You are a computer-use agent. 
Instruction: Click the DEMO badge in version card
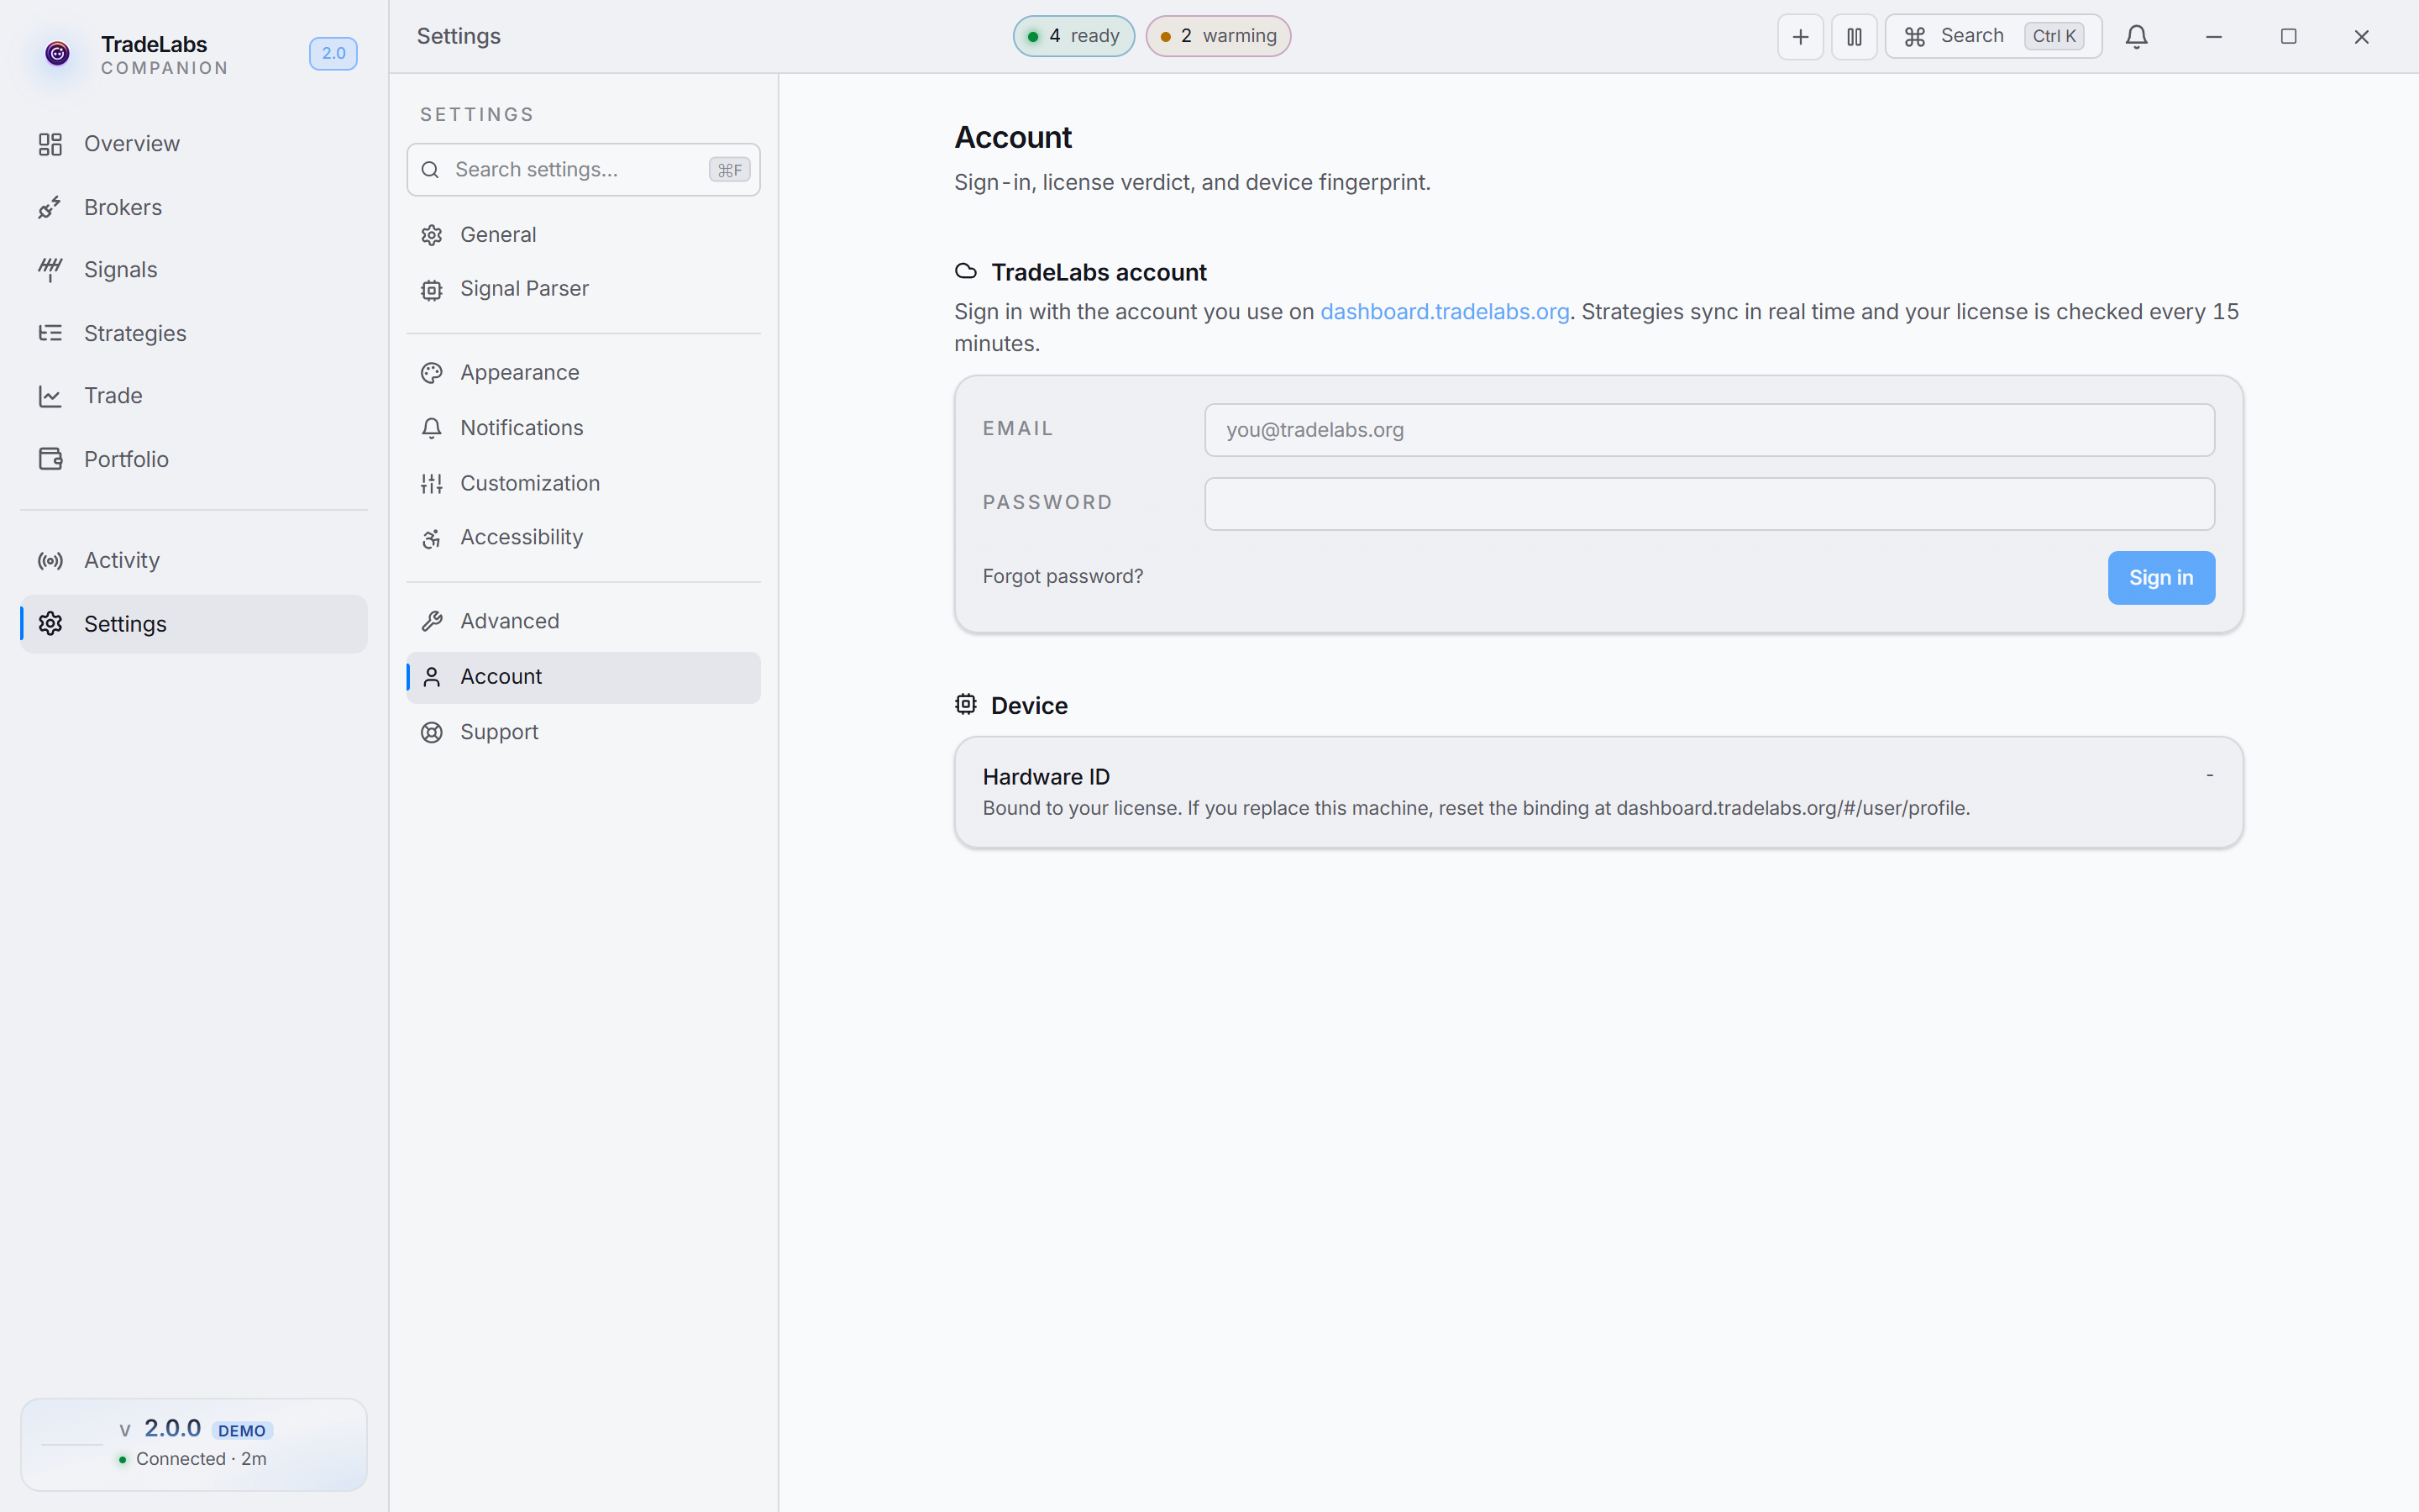tap(242, 1431)
